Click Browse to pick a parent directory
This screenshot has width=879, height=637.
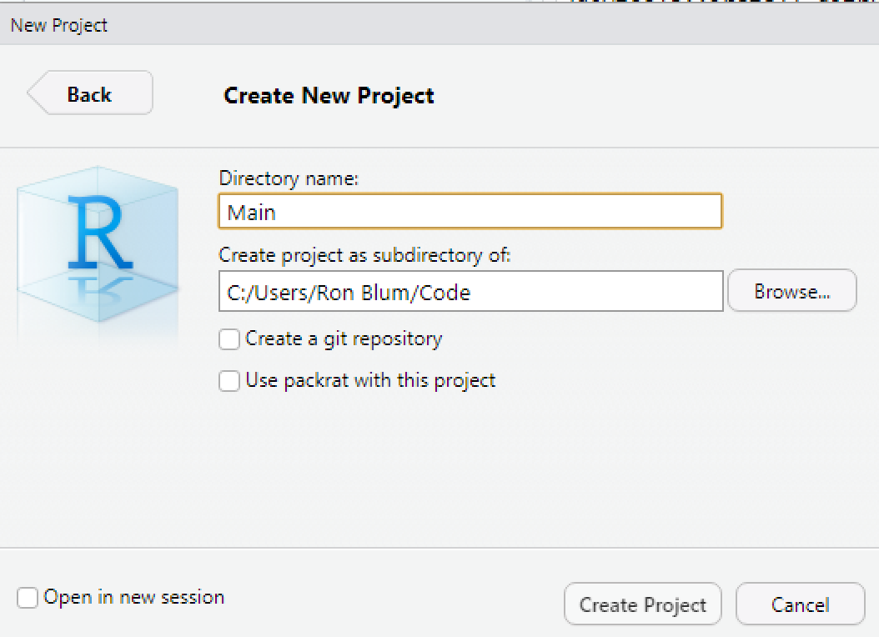[791, 290]
